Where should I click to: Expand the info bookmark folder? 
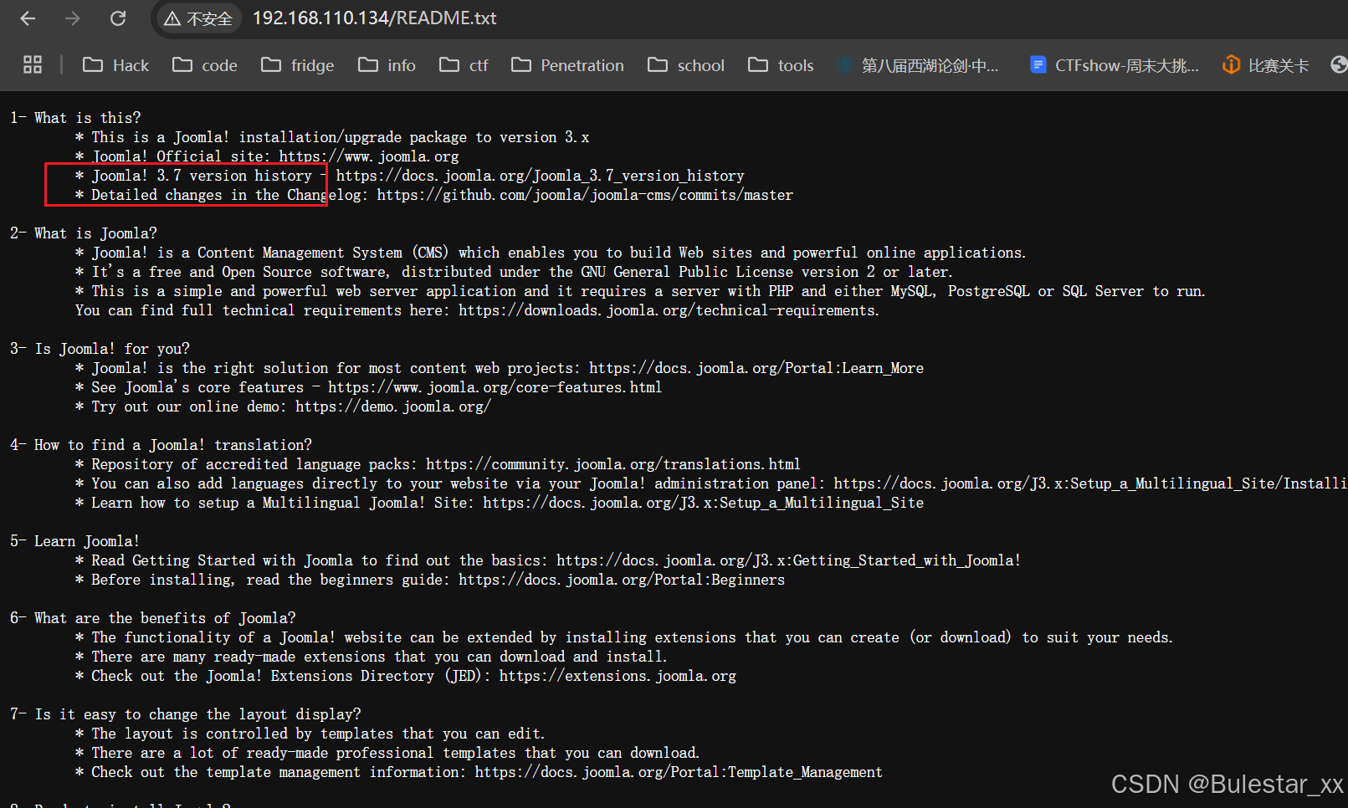click(x=387, y=65)
